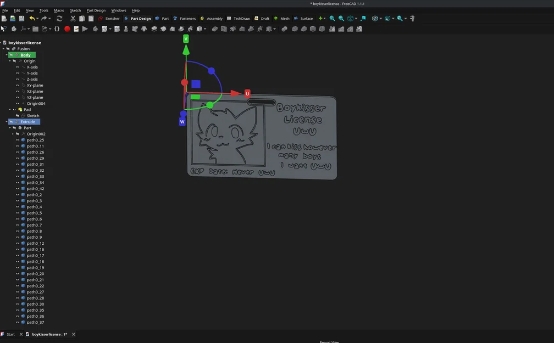This screenshot has width=554, height=343.
Task: Collapse the Origin tree node
Action: click(x=10, y=61)
